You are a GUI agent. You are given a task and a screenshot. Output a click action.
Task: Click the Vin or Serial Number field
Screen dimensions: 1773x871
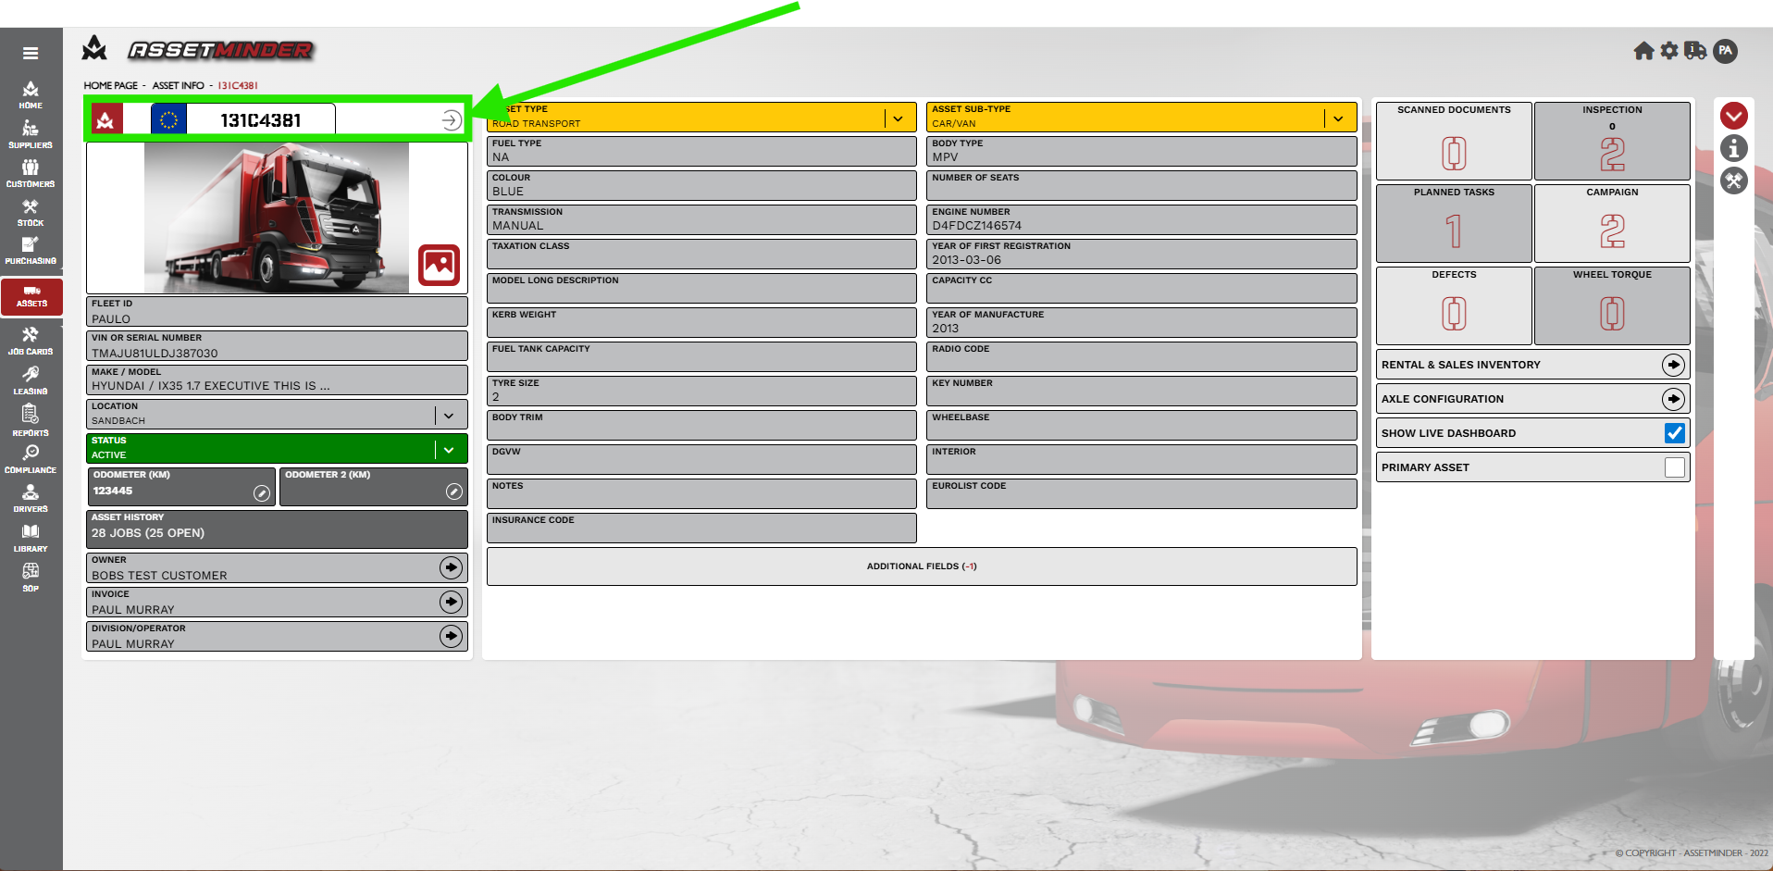(277, 346)
